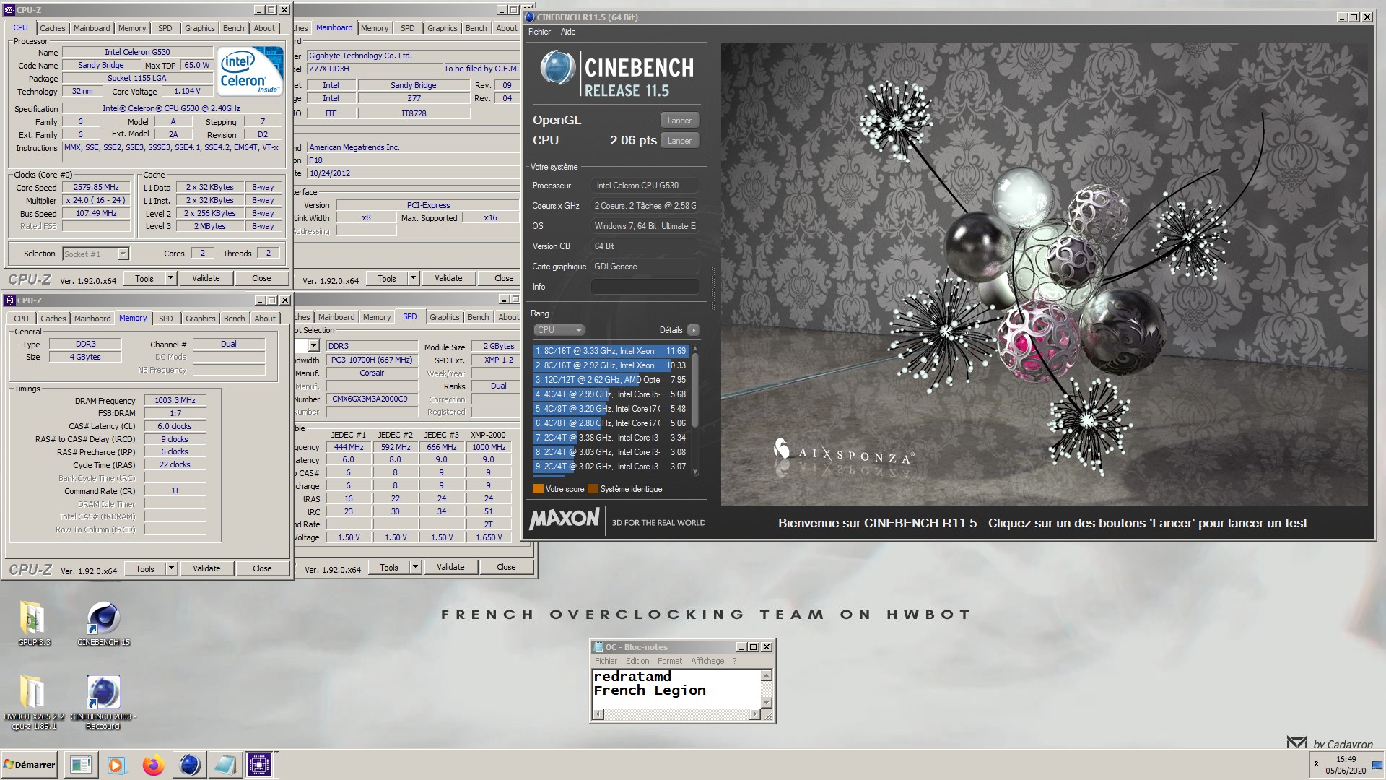Run the CPU test with its Lancer button
The image size is (1386, 780).
click(x=679, y=141)
